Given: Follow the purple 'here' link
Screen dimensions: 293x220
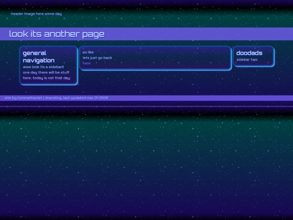Looking at the screenshot, I should 86,63.
